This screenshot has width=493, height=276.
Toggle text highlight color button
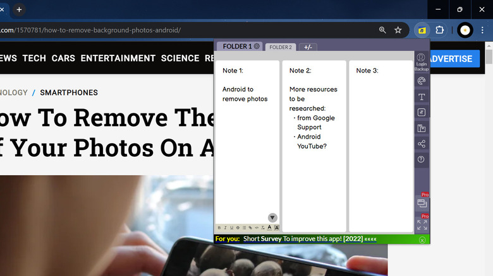click(277, 227)
